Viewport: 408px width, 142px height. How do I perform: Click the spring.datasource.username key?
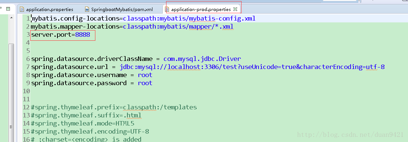pos(79,75)
